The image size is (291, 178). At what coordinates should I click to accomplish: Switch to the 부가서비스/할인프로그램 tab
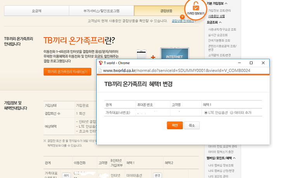pos(101,11)
